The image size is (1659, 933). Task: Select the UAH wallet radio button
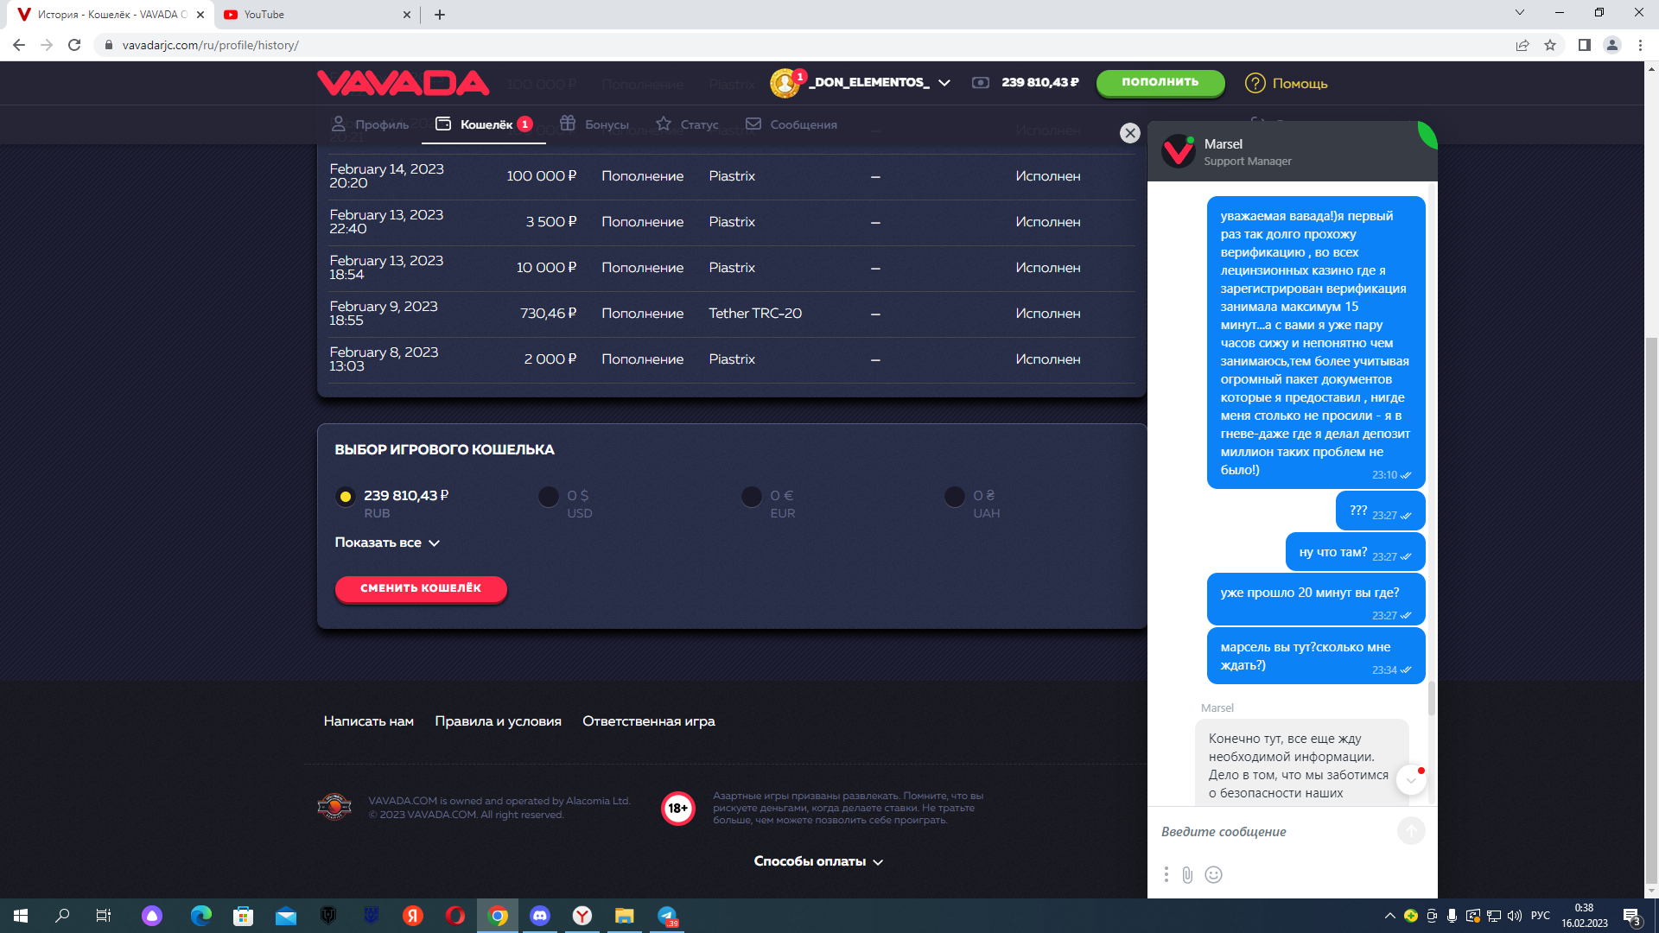tap(955, 497)
